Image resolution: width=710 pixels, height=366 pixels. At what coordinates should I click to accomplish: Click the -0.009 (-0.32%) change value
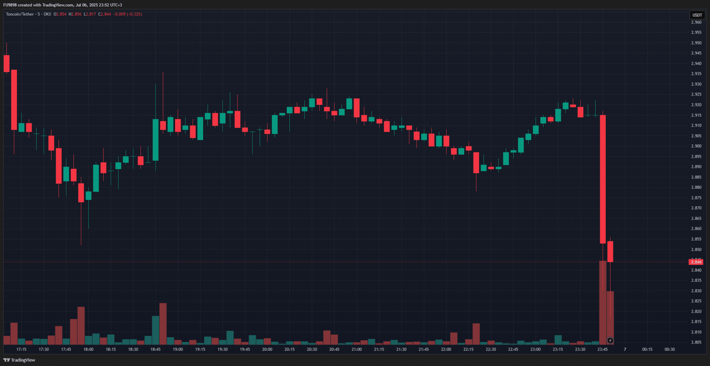[128, 14]
